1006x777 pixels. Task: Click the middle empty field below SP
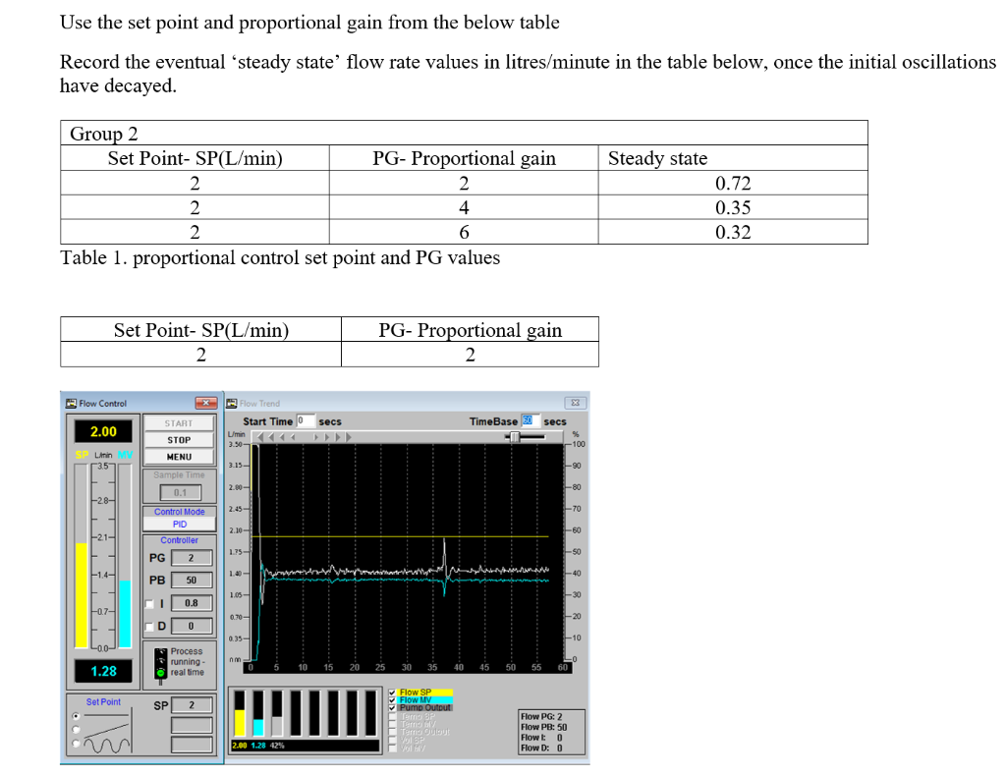(192, 725)
